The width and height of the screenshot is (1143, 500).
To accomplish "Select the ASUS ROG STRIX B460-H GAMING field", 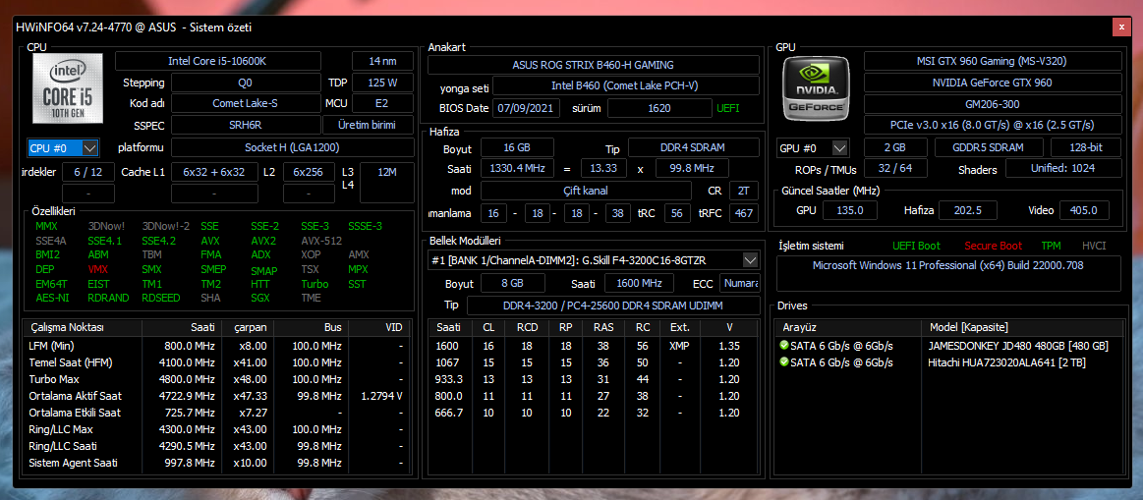I will (593, 65).
